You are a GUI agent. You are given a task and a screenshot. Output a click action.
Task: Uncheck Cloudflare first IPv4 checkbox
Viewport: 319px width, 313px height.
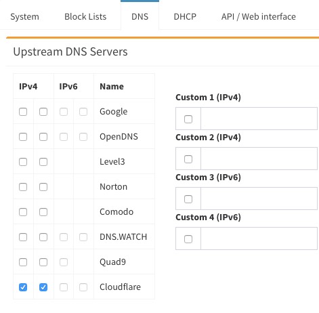click(23, 287)
